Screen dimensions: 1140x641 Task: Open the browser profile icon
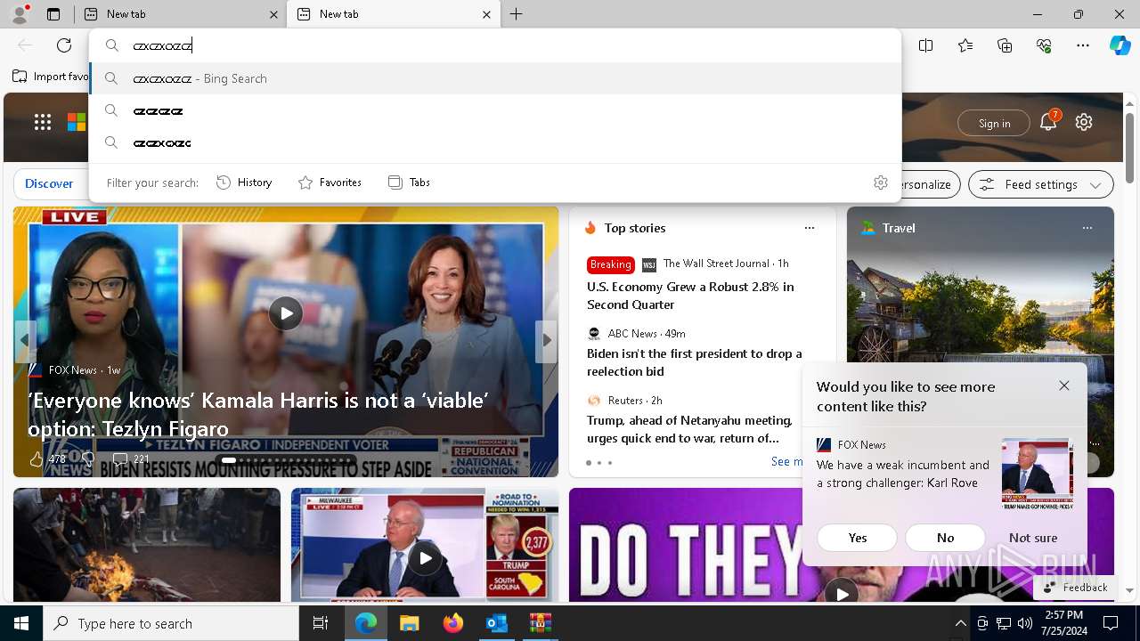tap(20, 14)
